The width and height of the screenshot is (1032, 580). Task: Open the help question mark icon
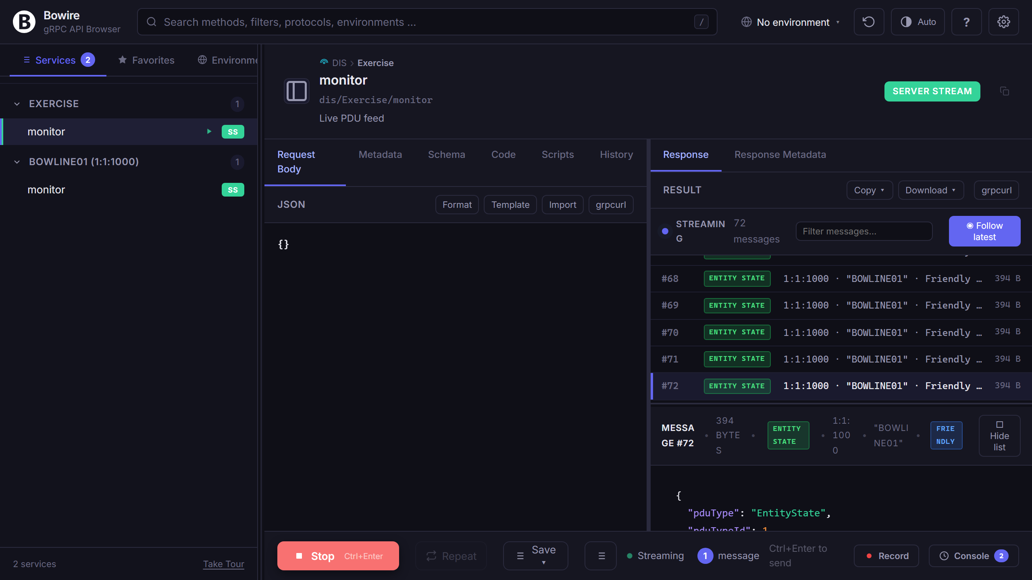pos(966,22)
